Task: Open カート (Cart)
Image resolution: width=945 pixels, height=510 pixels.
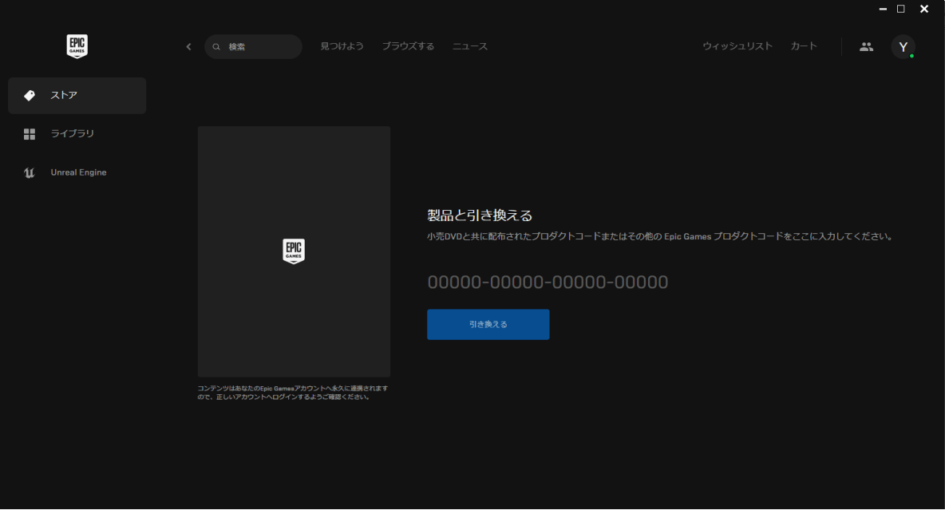Action: 804,46
